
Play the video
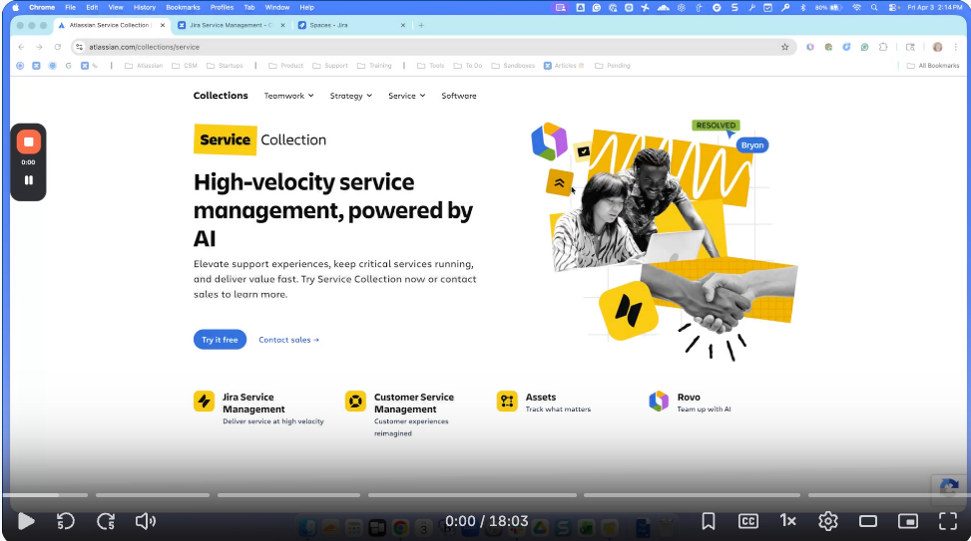(x=25, y=521)
